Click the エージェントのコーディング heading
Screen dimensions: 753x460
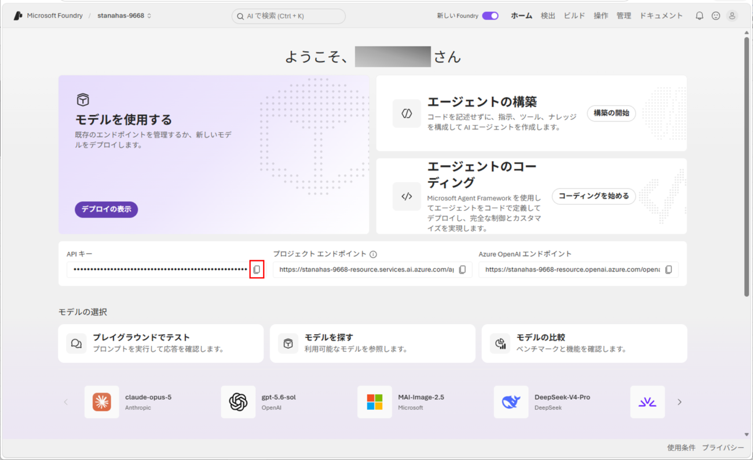(482, 174)
